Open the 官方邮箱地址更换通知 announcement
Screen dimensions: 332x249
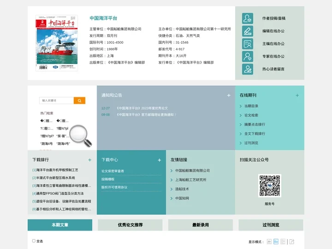(x=146, y=114)
